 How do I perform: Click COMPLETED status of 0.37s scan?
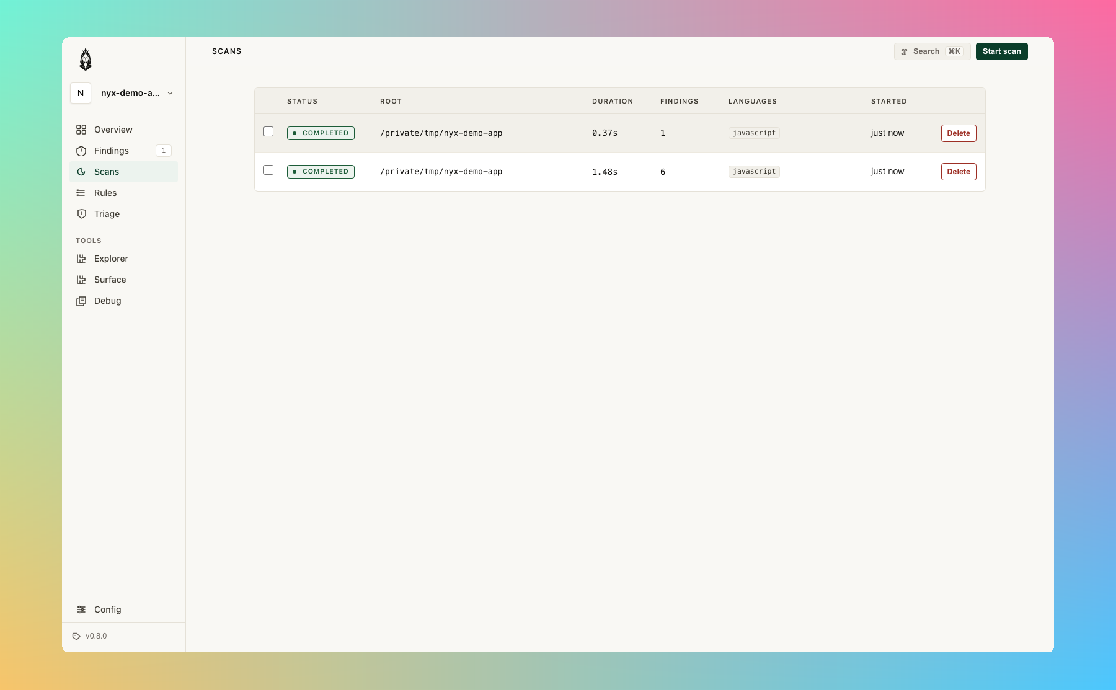coord(321,133)
